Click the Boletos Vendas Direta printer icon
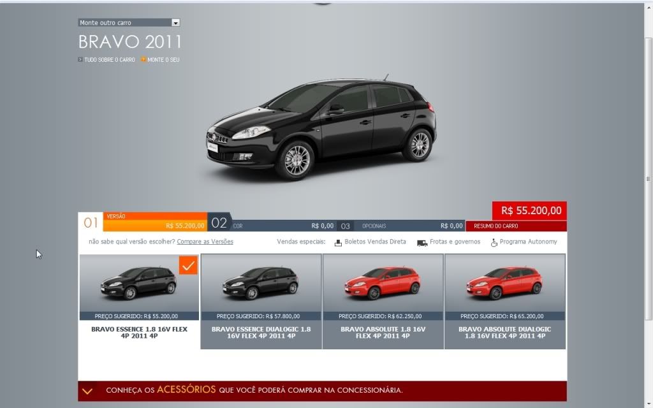 tap(338, 243)
